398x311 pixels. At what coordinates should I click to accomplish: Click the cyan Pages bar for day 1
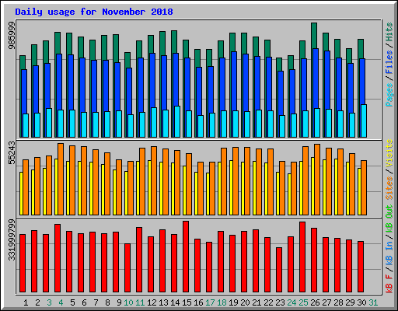(26, 125)
